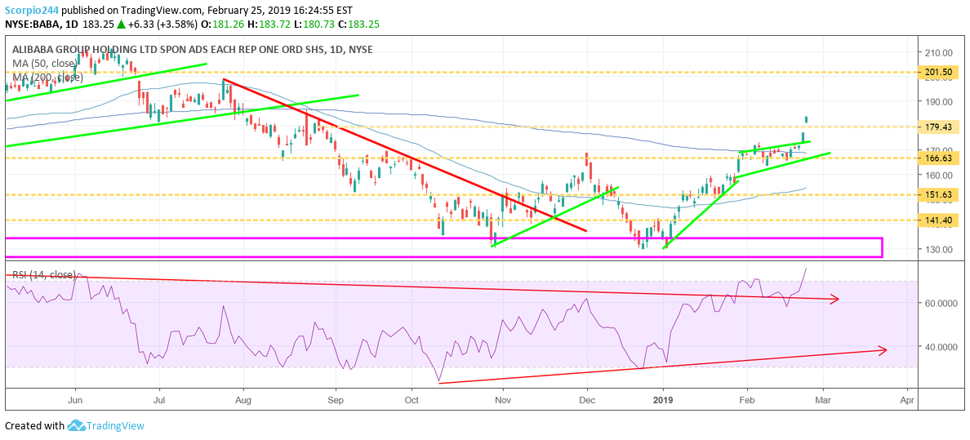This screenshot has height=440, width=970.
Task: Click the Aug label on time axis
Action: tap(243, 400)
